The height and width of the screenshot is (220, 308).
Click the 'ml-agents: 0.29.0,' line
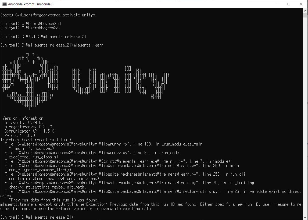(24, 122)
